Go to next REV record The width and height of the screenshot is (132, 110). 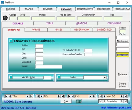(59, 96)
